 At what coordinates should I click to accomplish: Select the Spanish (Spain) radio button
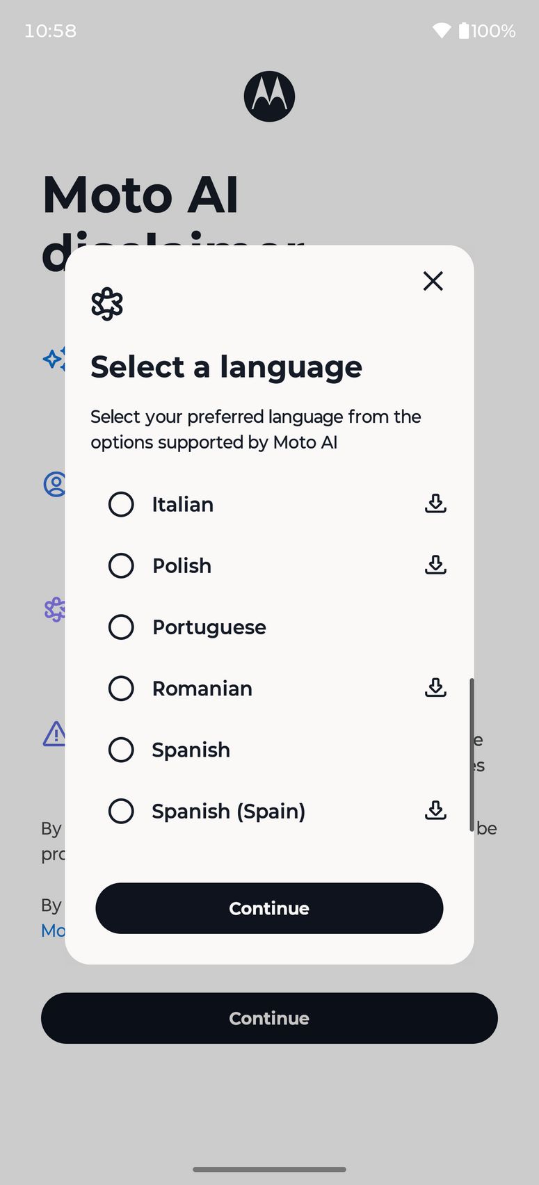121,811
